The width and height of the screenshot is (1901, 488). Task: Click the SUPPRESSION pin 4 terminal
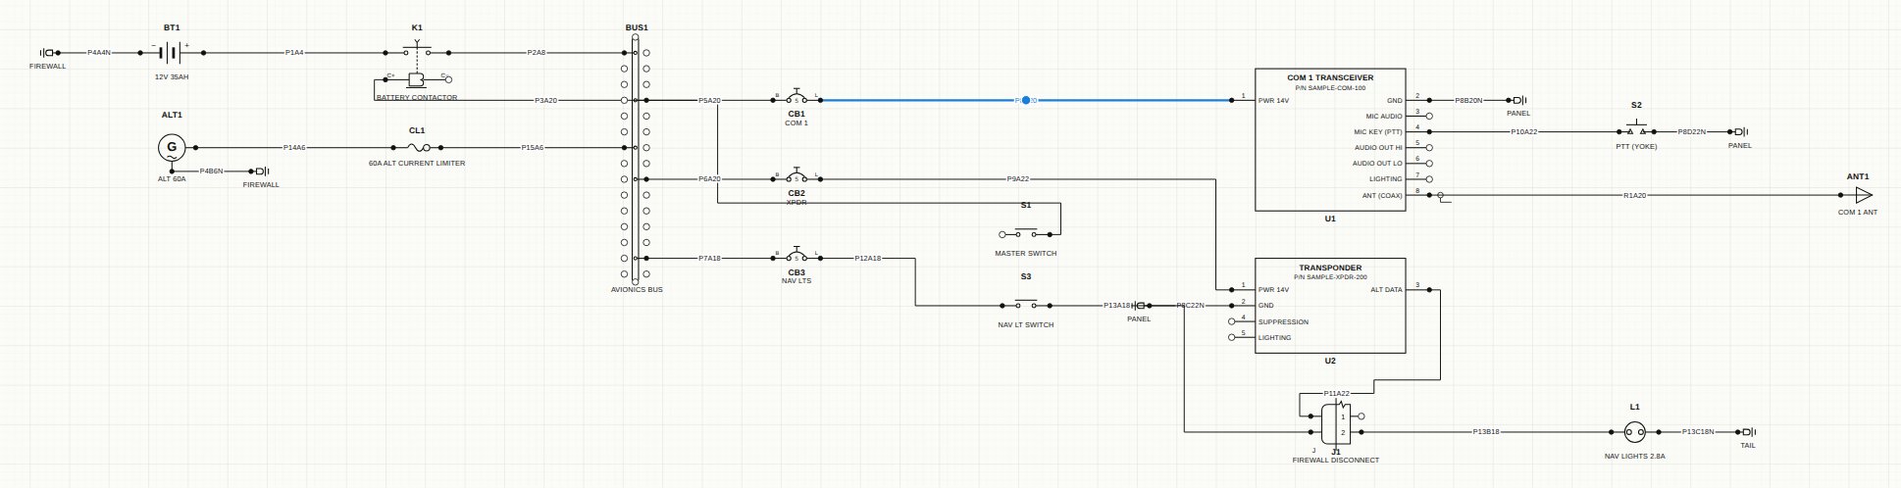[1233, 321]
